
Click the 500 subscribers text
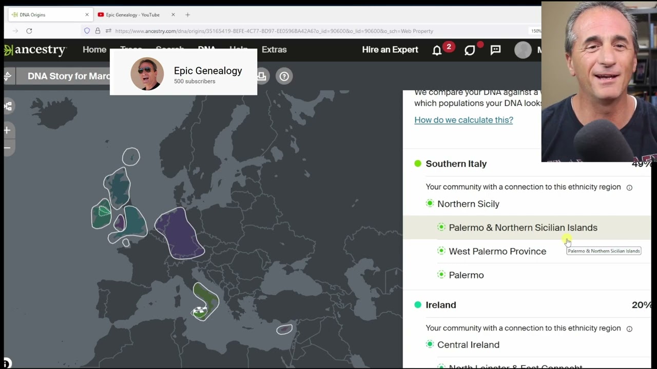point(195,81)
